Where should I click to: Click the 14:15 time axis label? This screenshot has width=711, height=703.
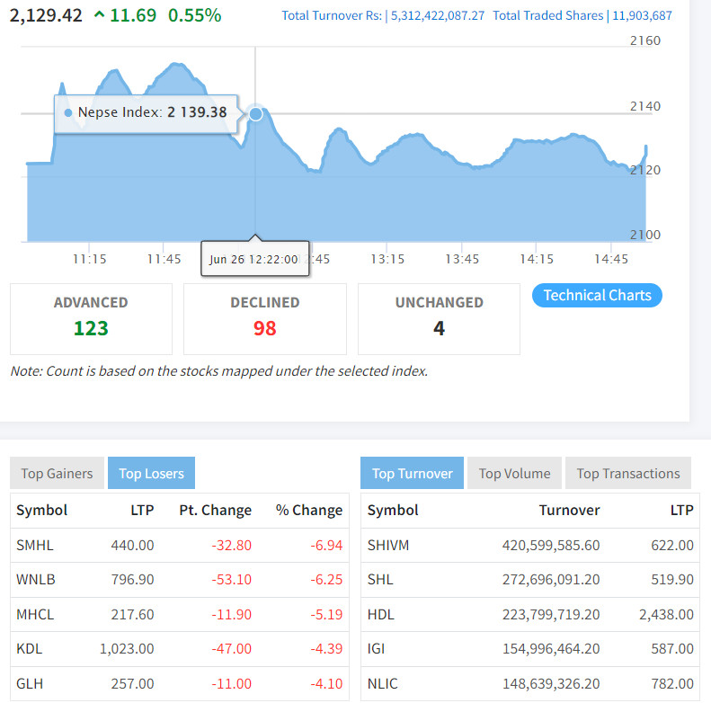pyautogui.click(x=537, y=259)
